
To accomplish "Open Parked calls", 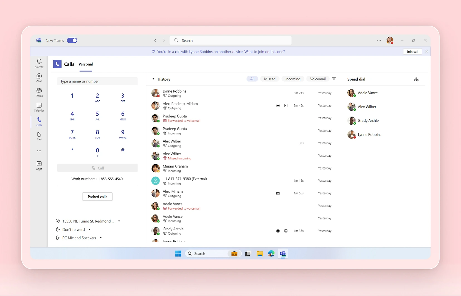I will click(97, 196).
